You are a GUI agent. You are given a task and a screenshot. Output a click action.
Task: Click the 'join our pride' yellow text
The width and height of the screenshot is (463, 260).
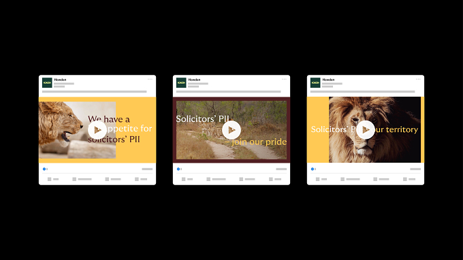[256, 142]
